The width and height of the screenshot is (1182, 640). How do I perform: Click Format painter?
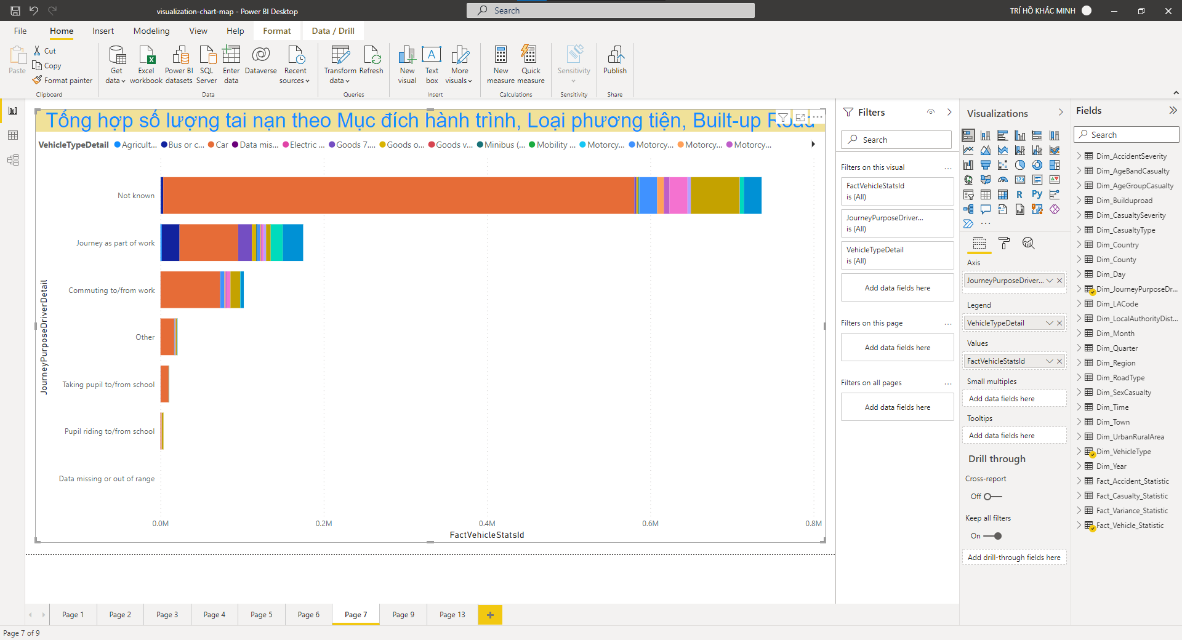tap(62, 81)
